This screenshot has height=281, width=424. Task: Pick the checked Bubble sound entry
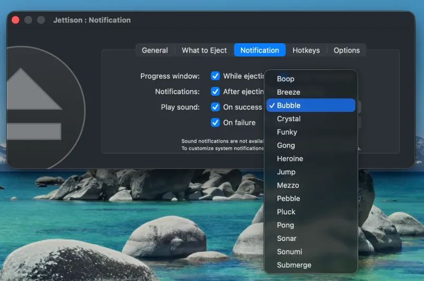click(x=311, y=105)
